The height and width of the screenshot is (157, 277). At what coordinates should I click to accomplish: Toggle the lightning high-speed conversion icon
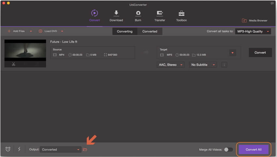19,149
